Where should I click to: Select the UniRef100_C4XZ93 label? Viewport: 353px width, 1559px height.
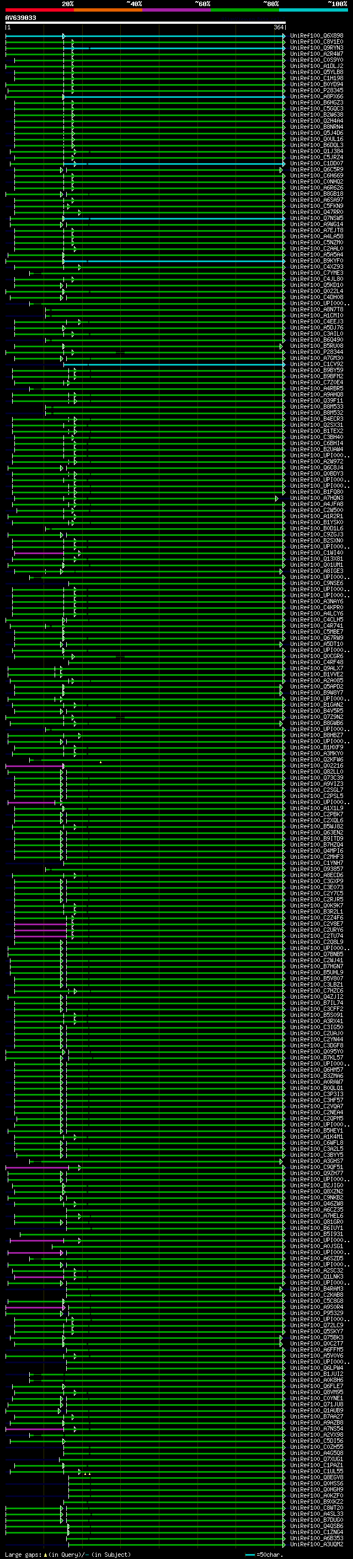[x=317, y=267]
